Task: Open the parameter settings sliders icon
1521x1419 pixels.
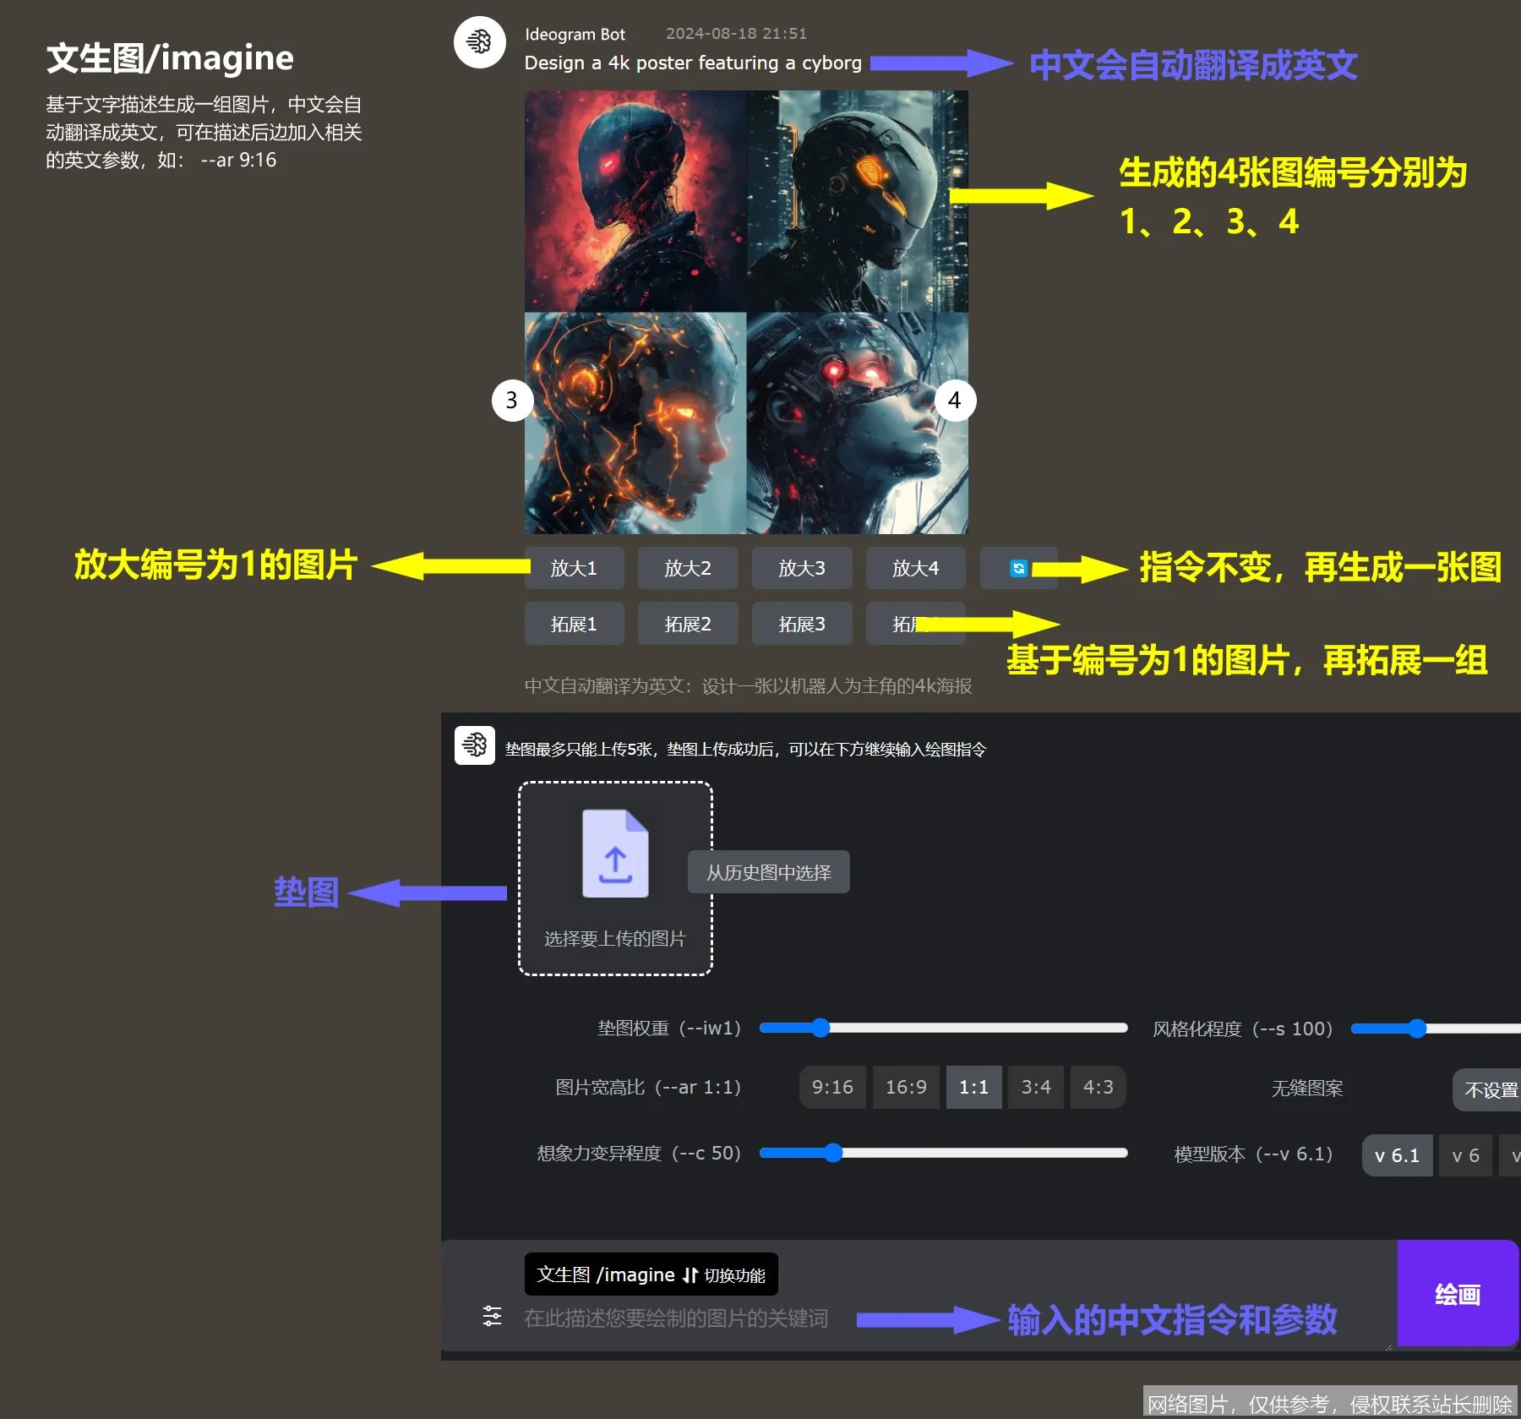Action: click(x=492, y=1315)
